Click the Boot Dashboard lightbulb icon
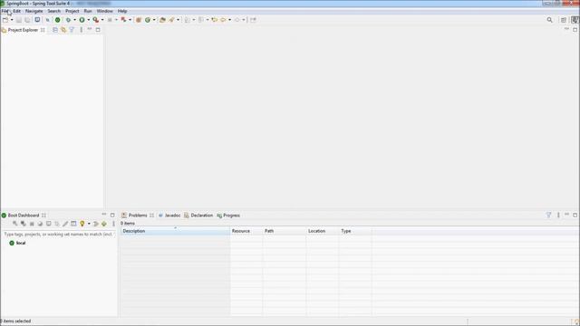580x326 pixels. (x=82, y=224)
